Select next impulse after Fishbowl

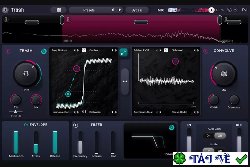198,50
